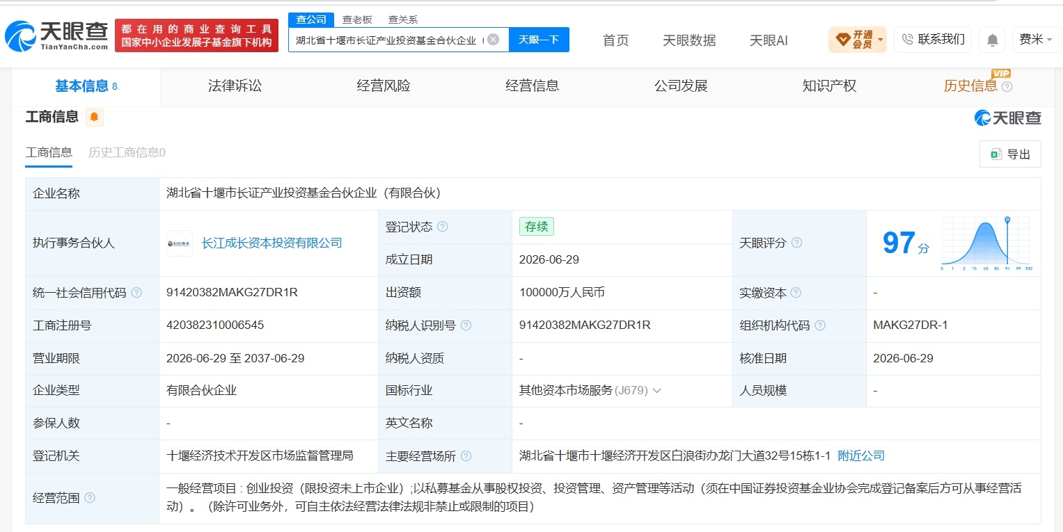Open the 经营信息 tab

532,86
